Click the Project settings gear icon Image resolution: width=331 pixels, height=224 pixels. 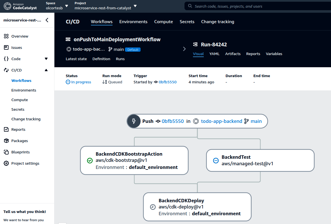click(6, 164)
